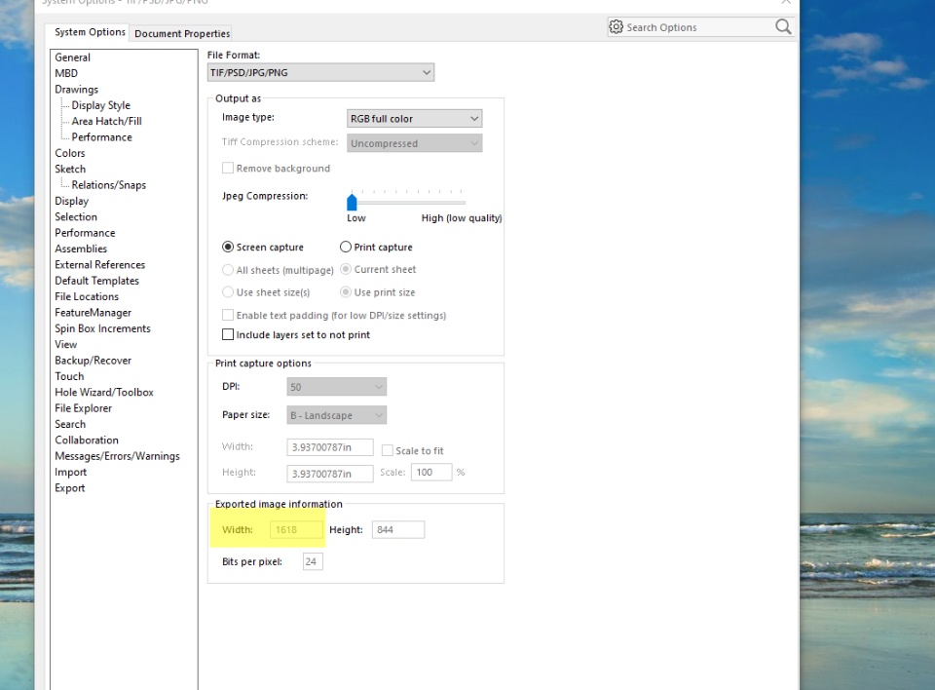Image resolution: width=935 pixels, height=690 pixels.
Task: Select Backup/Recover option
Action: [93, 361]
